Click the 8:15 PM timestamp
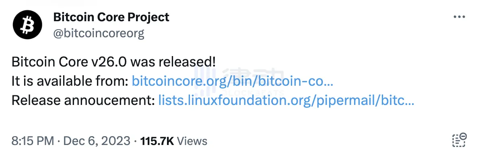Viewport: 478px width, 161px height. [32, 141]
